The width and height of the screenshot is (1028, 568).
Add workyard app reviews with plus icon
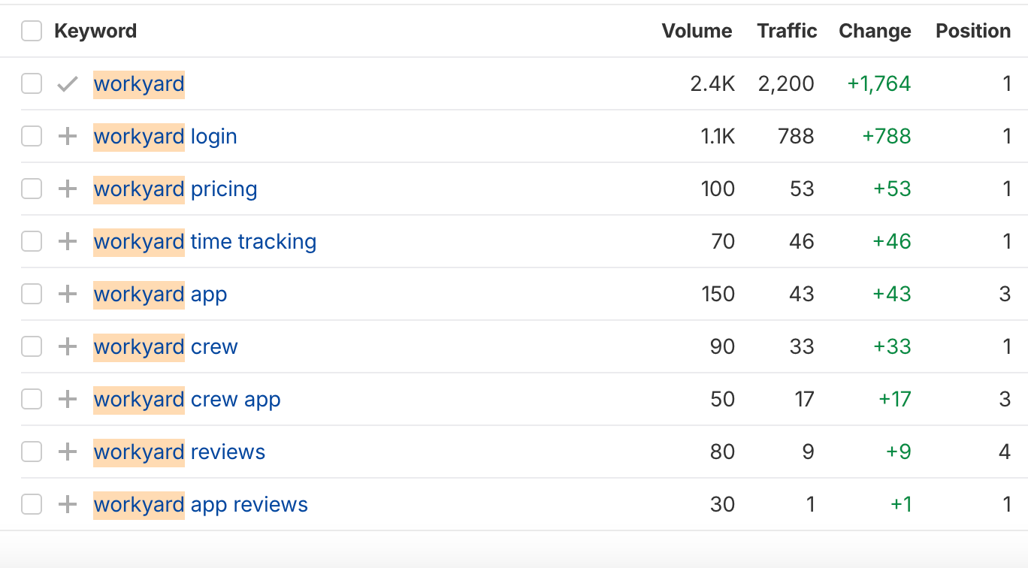pyautogui.click(x=68, y=505)
